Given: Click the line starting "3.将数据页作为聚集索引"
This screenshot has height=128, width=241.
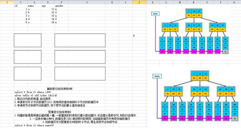Looking at the screenshot, I should click(x=80, y=122).
